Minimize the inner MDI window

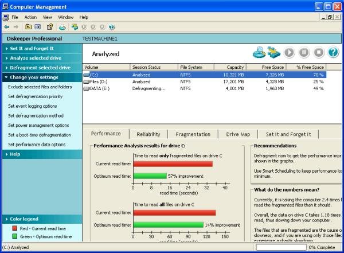(323, 17)
